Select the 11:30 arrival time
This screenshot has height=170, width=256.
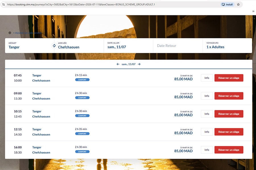pyautogui.click(x=18, y=99)
